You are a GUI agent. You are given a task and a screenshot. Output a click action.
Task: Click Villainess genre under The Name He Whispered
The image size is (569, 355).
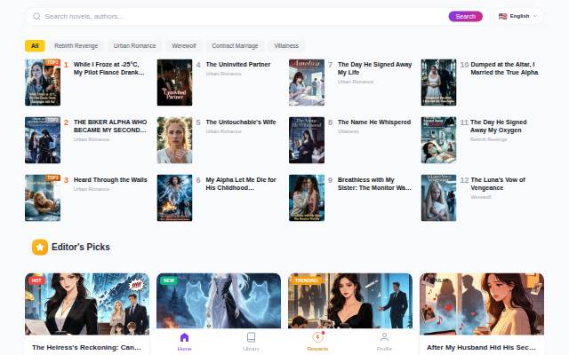point(348,131)
